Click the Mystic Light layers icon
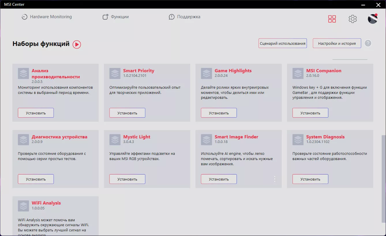Image resolution: width=386 pixels, height=236 pixels. point(115,140)
